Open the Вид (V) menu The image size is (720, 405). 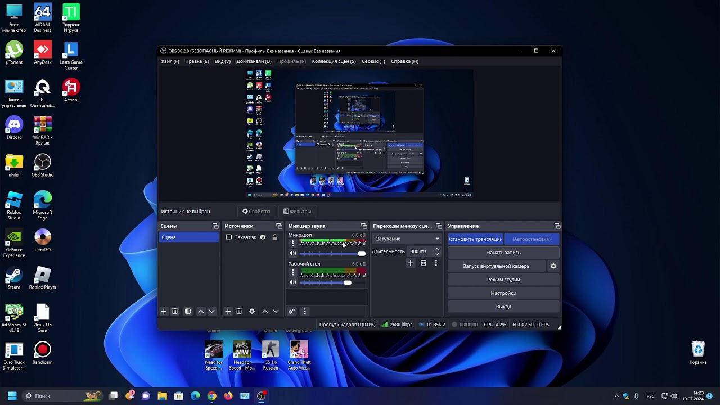click(x=223, y=61)
